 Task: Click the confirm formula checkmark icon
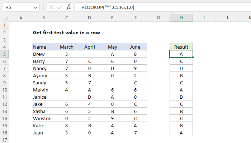coord(60,8)
